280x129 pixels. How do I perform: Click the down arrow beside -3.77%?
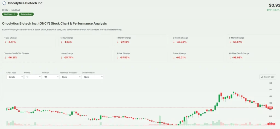[x=5, y=42]
